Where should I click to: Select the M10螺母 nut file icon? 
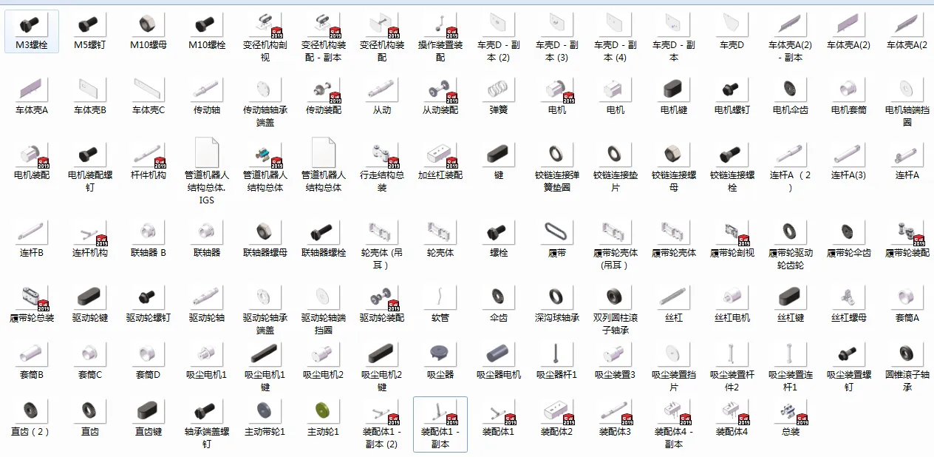(x=149, y=25)
